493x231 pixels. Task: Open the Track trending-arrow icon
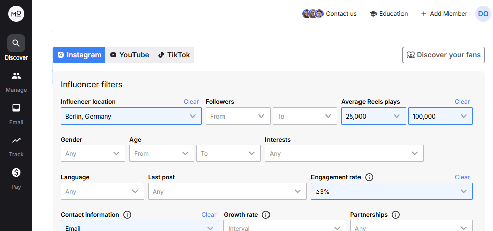tap(16, 140)
